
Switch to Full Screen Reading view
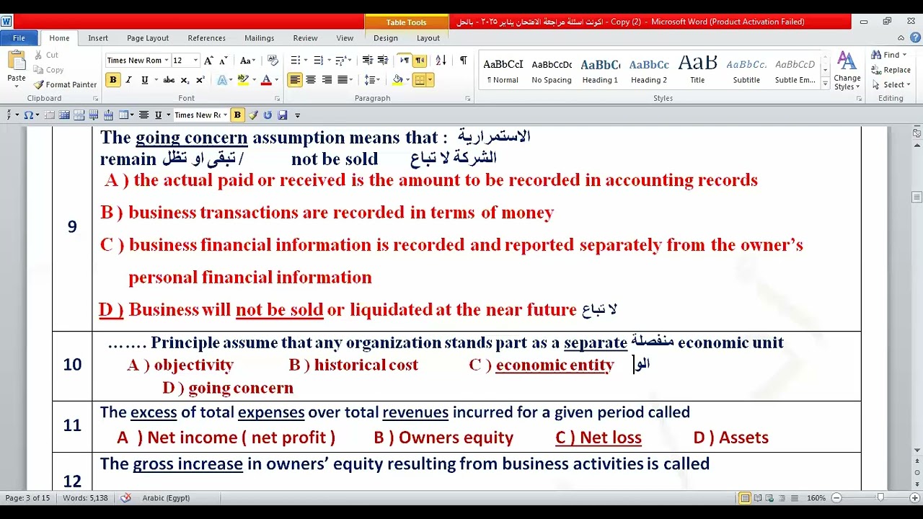tap(759, 497)
